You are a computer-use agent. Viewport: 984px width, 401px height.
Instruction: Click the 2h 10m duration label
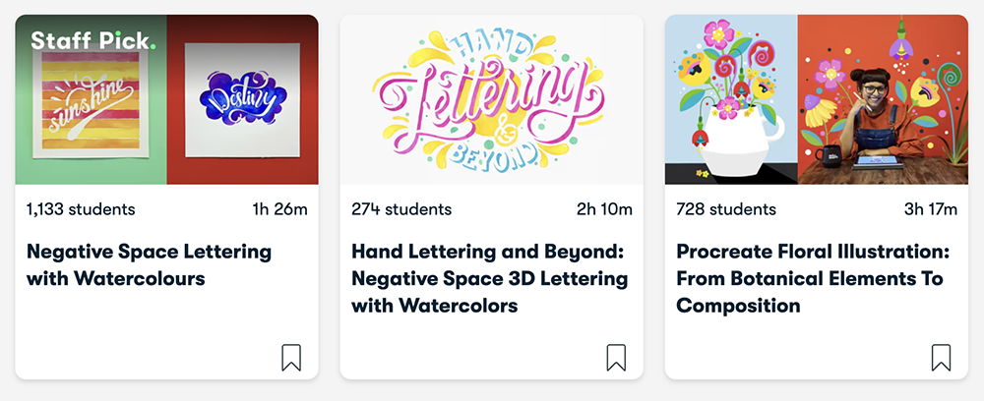coord(604,209)
